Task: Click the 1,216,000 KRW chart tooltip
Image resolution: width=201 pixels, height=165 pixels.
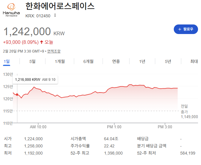Action: pos(35,80)
